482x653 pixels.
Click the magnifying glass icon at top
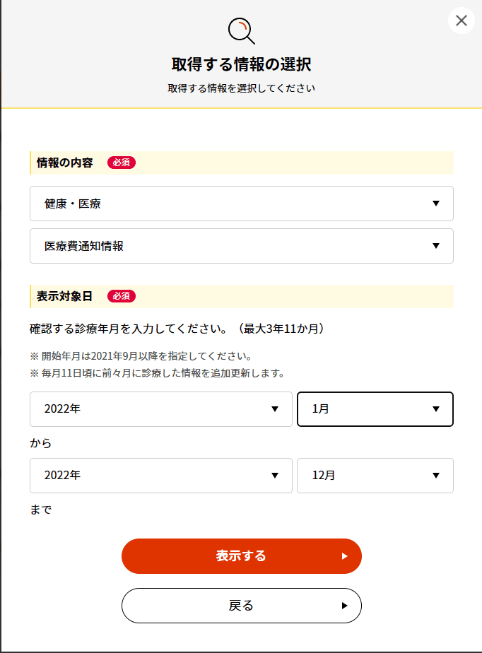(x=241, y=31)
